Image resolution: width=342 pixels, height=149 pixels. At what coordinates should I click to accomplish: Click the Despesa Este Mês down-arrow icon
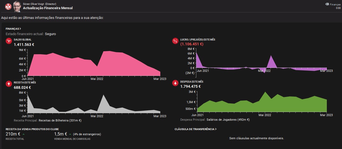pos(175,83)
